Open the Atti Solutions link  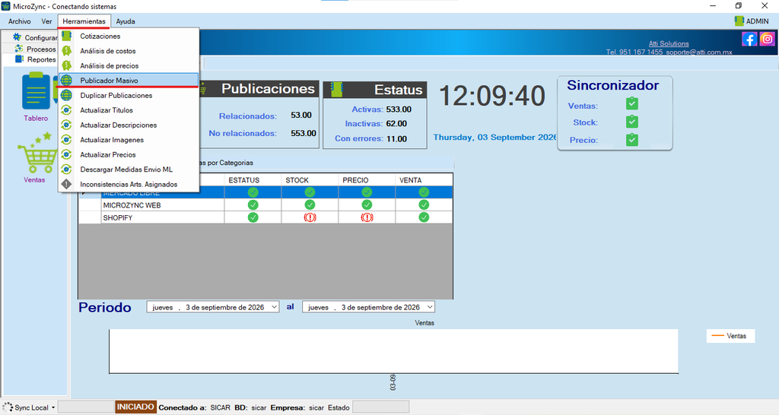669,43
